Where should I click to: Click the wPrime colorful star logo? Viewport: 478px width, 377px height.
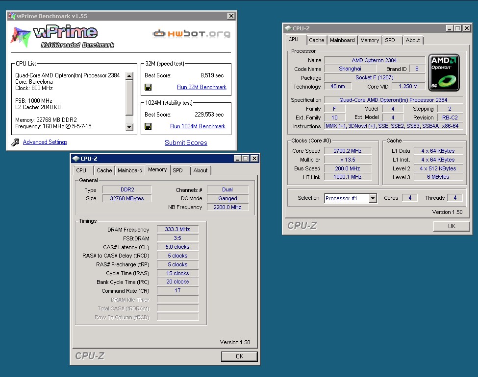pos(21,37)
